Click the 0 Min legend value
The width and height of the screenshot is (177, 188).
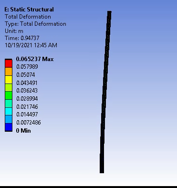(23, 131)
